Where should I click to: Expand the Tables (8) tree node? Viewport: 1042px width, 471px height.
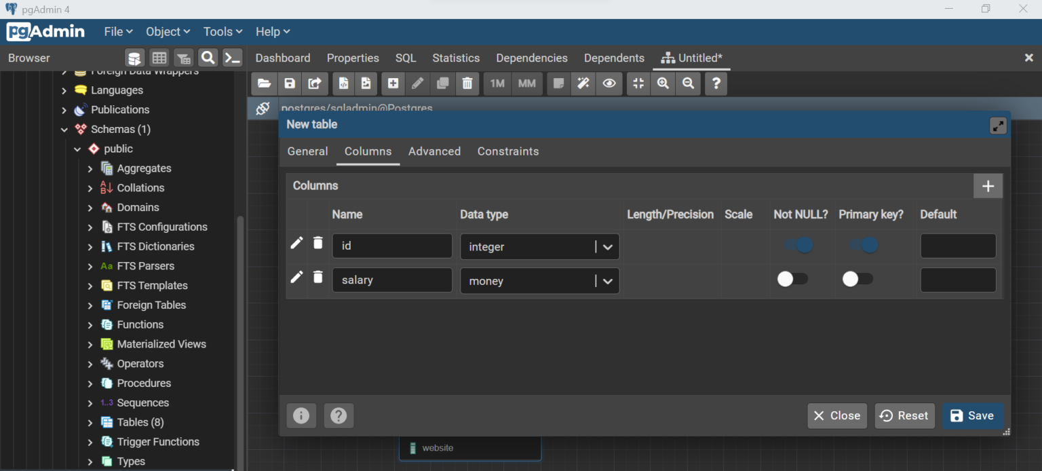pyautogui.click(x=89, y=422)
